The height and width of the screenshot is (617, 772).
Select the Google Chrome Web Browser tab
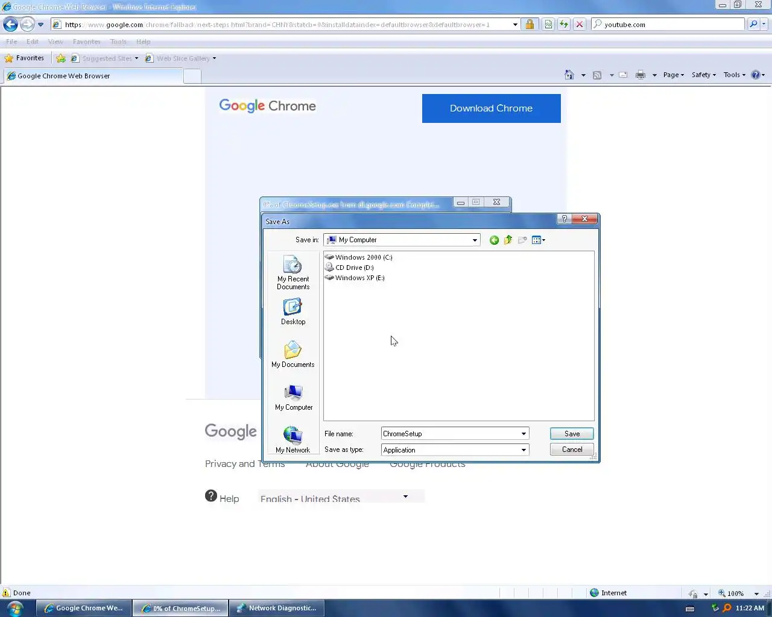pos(93,76)
